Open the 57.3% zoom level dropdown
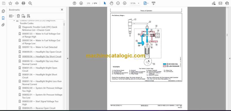The height and width of the screenshot is (111, 231). (134, 3)
